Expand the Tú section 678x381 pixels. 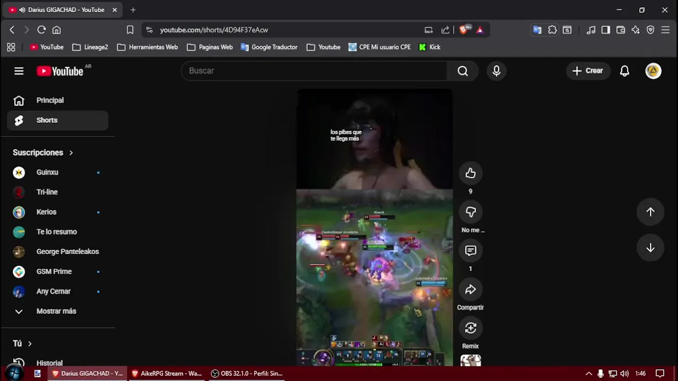[22, 343]
